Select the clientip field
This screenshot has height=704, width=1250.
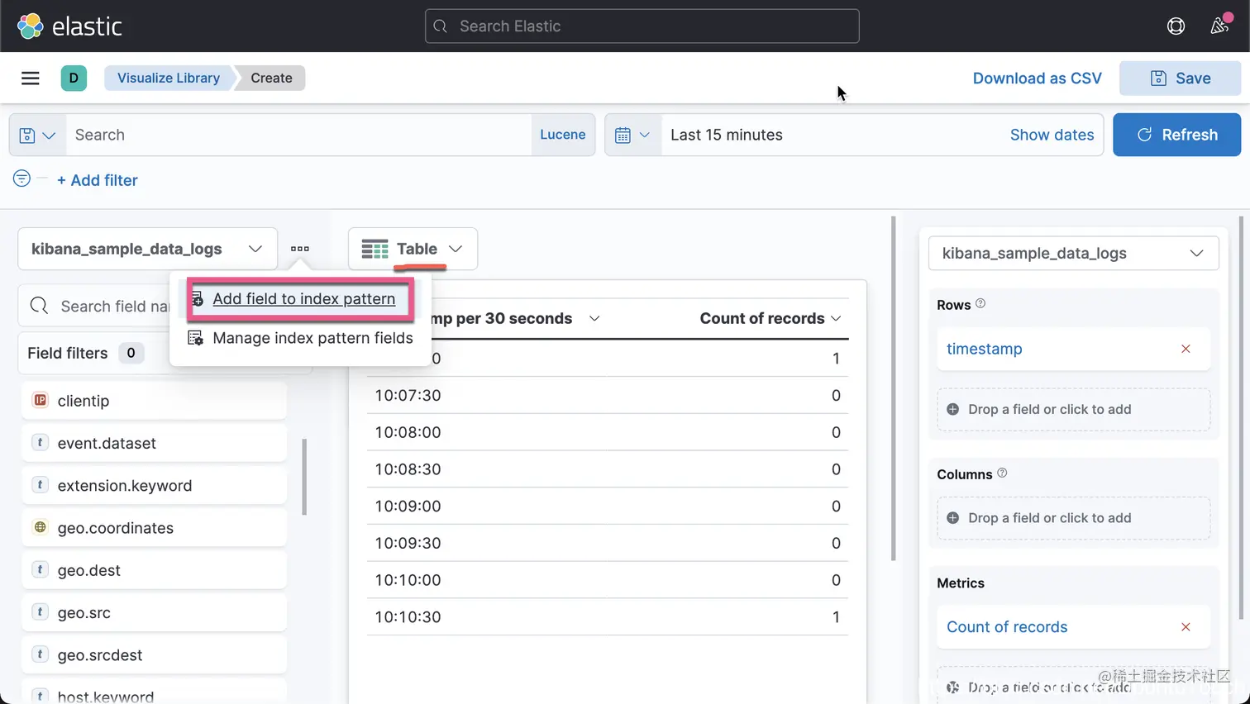tap(154, 401)
